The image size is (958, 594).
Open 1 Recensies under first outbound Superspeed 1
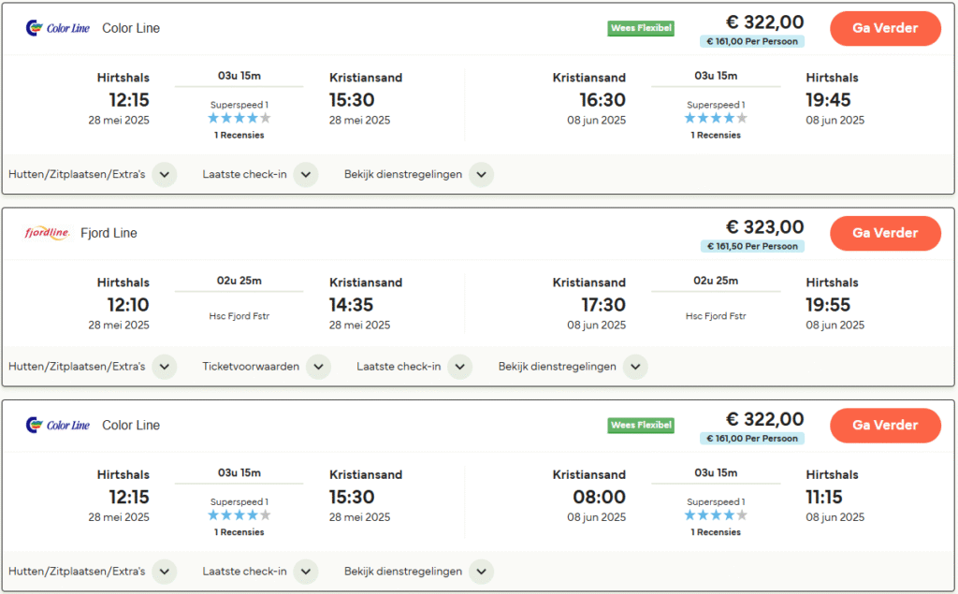[x=239, y=135]
